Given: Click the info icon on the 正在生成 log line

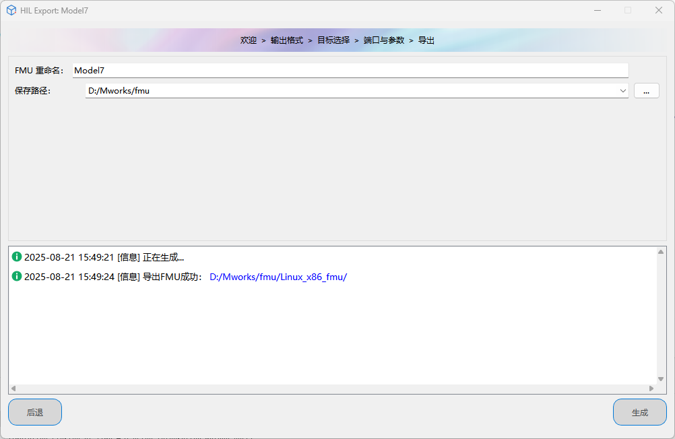Looking at the screenshot, I should pyautogui.click(x=16, y=257).
